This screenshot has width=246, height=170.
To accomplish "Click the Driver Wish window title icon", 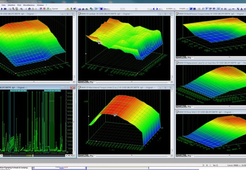I will pos(177,112).
